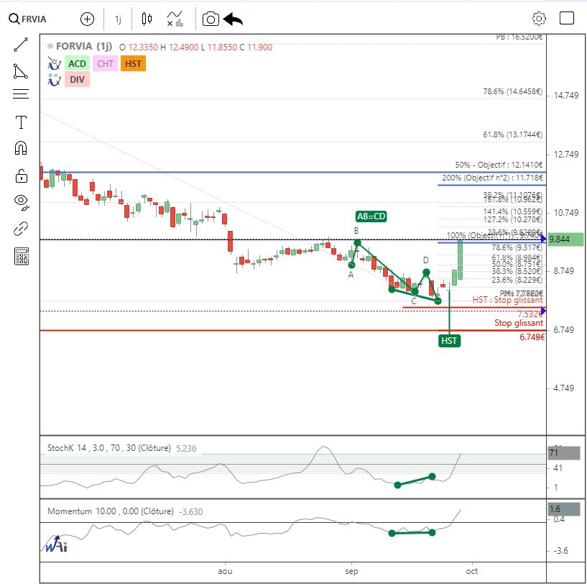The image size is (587, 584).
Task: Toggle drawings visibility eye icon
Action: coord(22,201)
